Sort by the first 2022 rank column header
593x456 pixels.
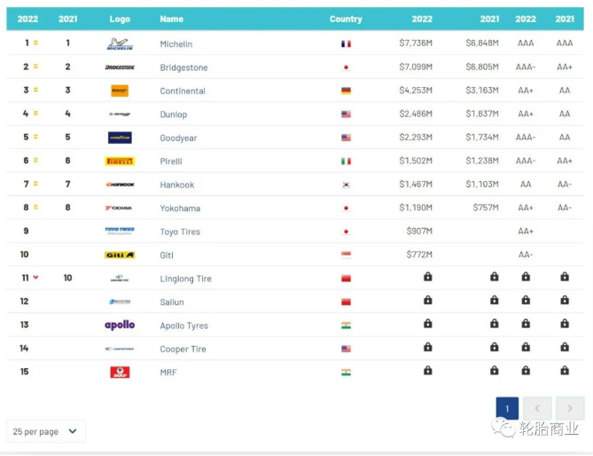27,19
